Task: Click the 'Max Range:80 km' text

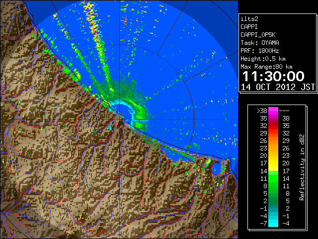Action: (x=266, y=67)
